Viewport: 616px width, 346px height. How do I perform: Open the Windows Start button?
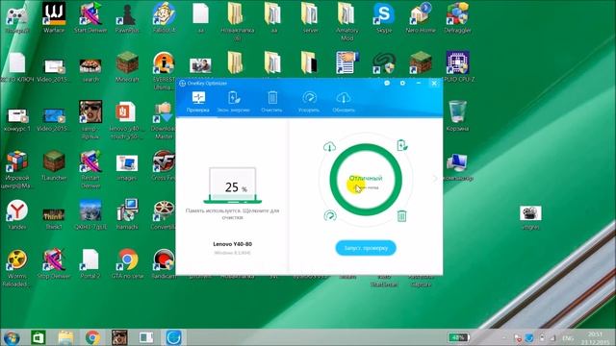tap(11, 337)
